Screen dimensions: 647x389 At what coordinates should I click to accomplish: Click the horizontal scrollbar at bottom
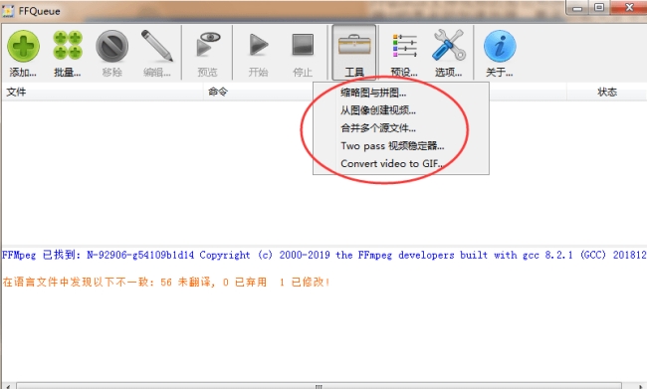(319, 386)
